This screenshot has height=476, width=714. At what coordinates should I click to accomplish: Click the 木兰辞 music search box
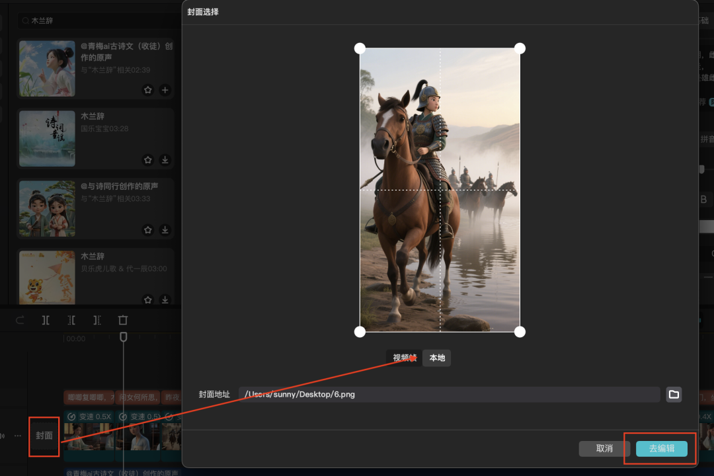click(93, 21)
